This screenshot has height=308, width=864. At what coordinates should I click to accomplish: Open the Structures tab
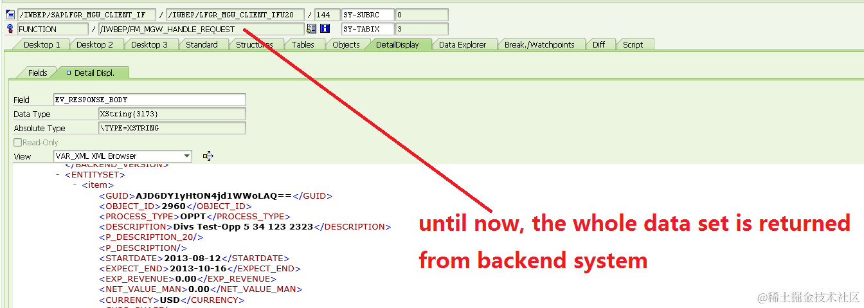pyautogui.click(x=254, y=44)
